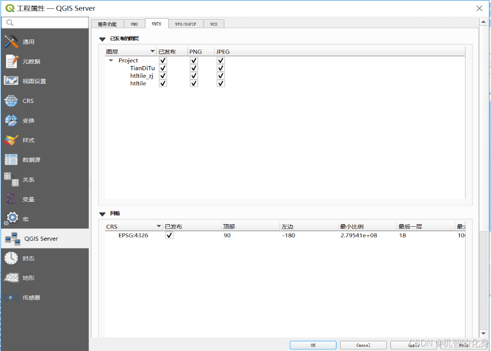The width and height of the screenshot is (491, 351).
Task: Select the WMTS tab
Action: click(156, 23)
